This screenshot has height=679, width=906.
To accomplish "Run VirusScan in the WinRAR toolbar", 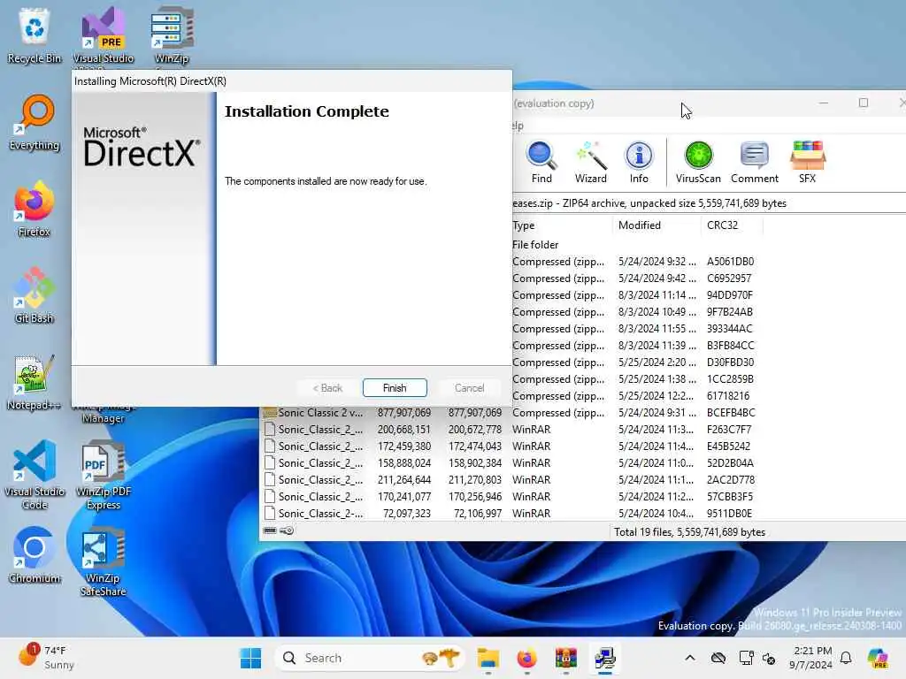I will 698,163.
